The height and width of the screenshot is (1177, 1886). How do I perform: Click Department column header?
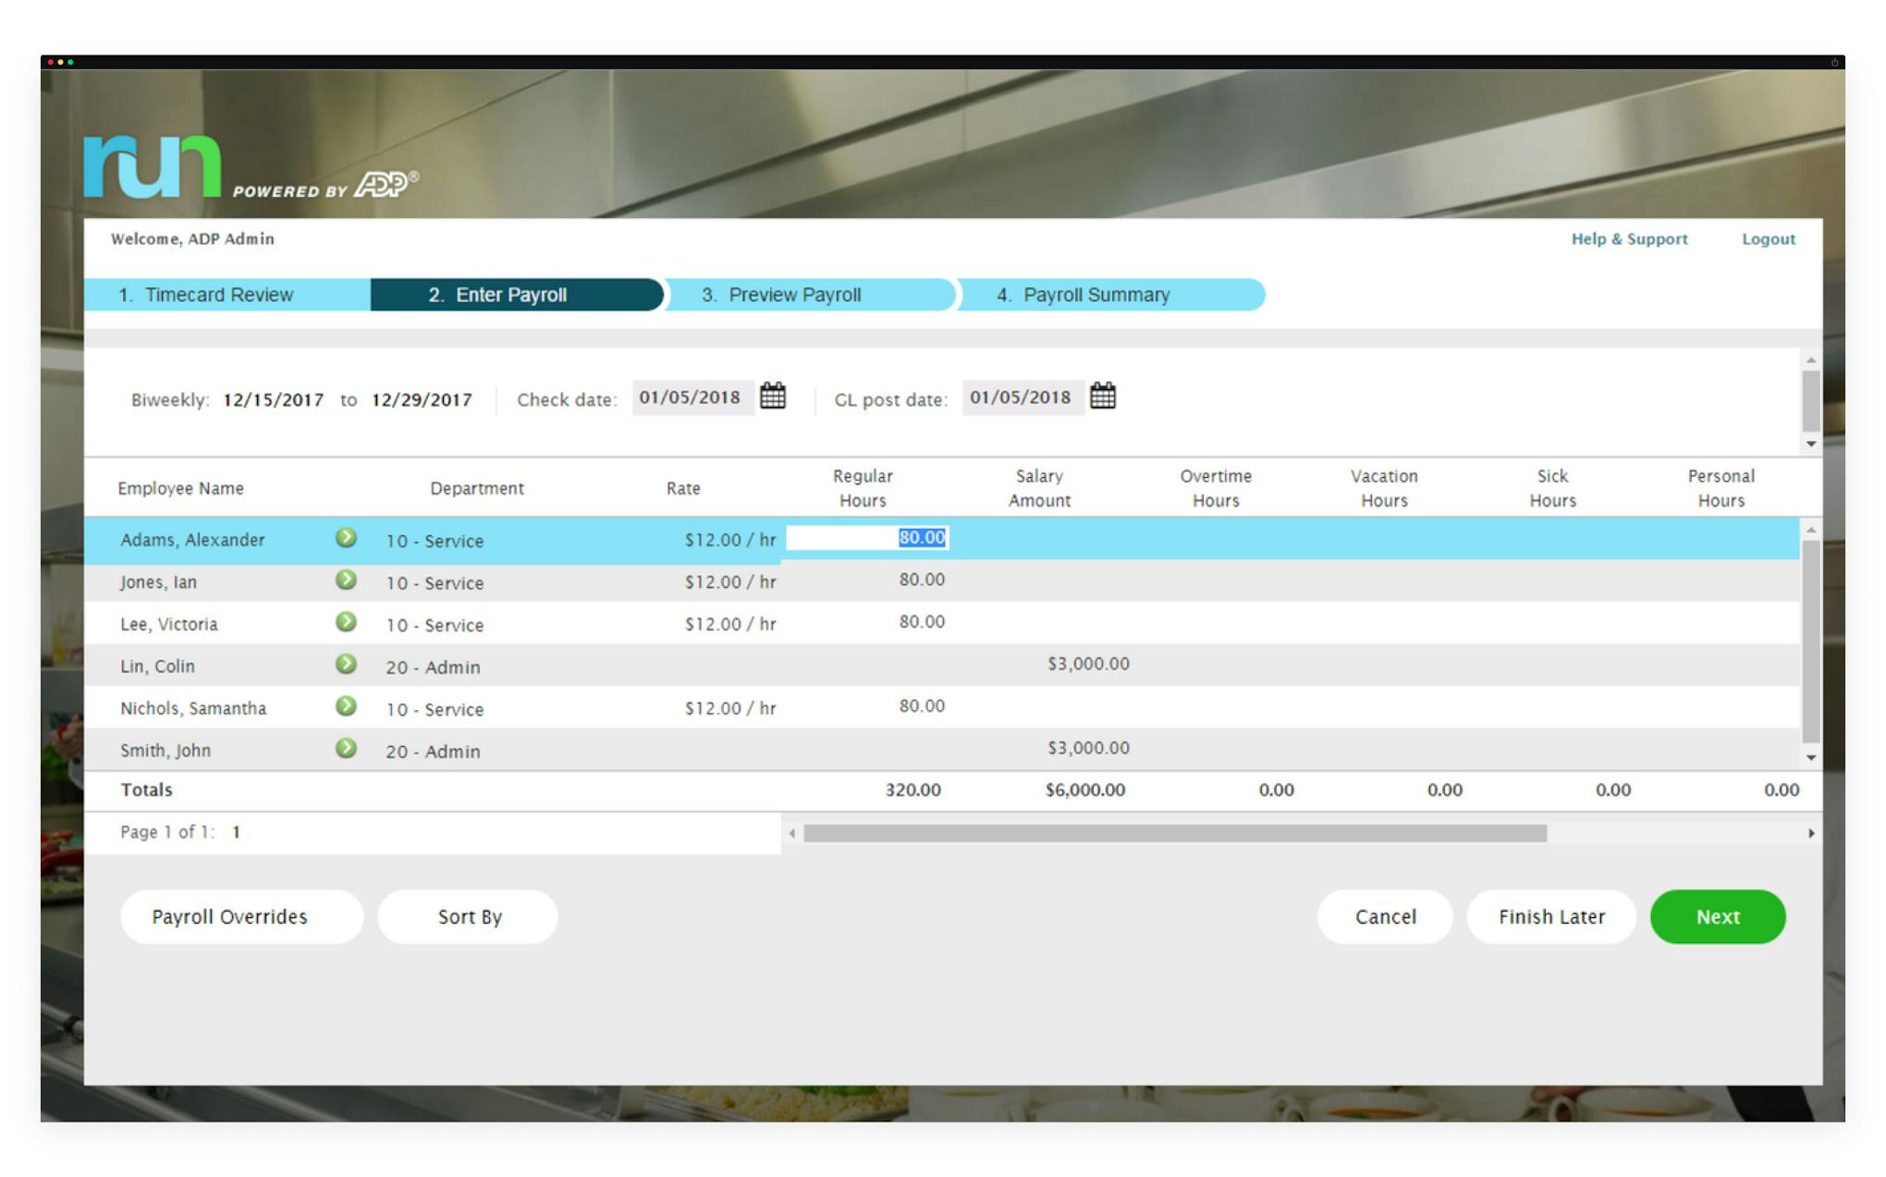pos(477,488)
